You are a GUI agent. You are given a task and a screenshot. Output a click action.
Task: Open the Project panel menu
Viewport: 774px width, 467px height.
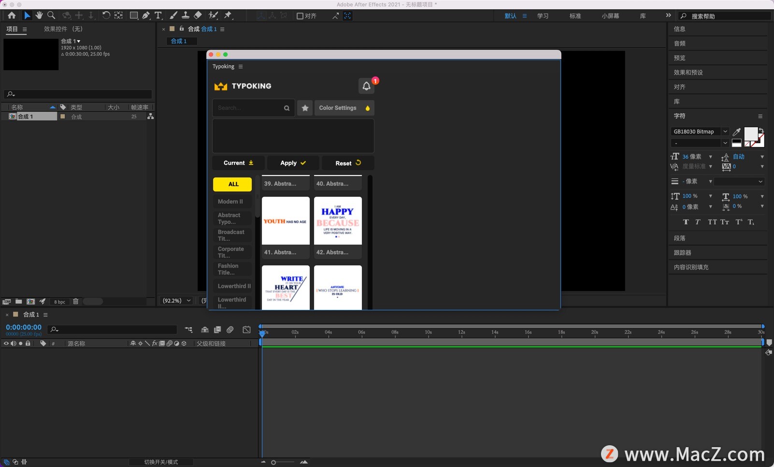click(25, 29)
